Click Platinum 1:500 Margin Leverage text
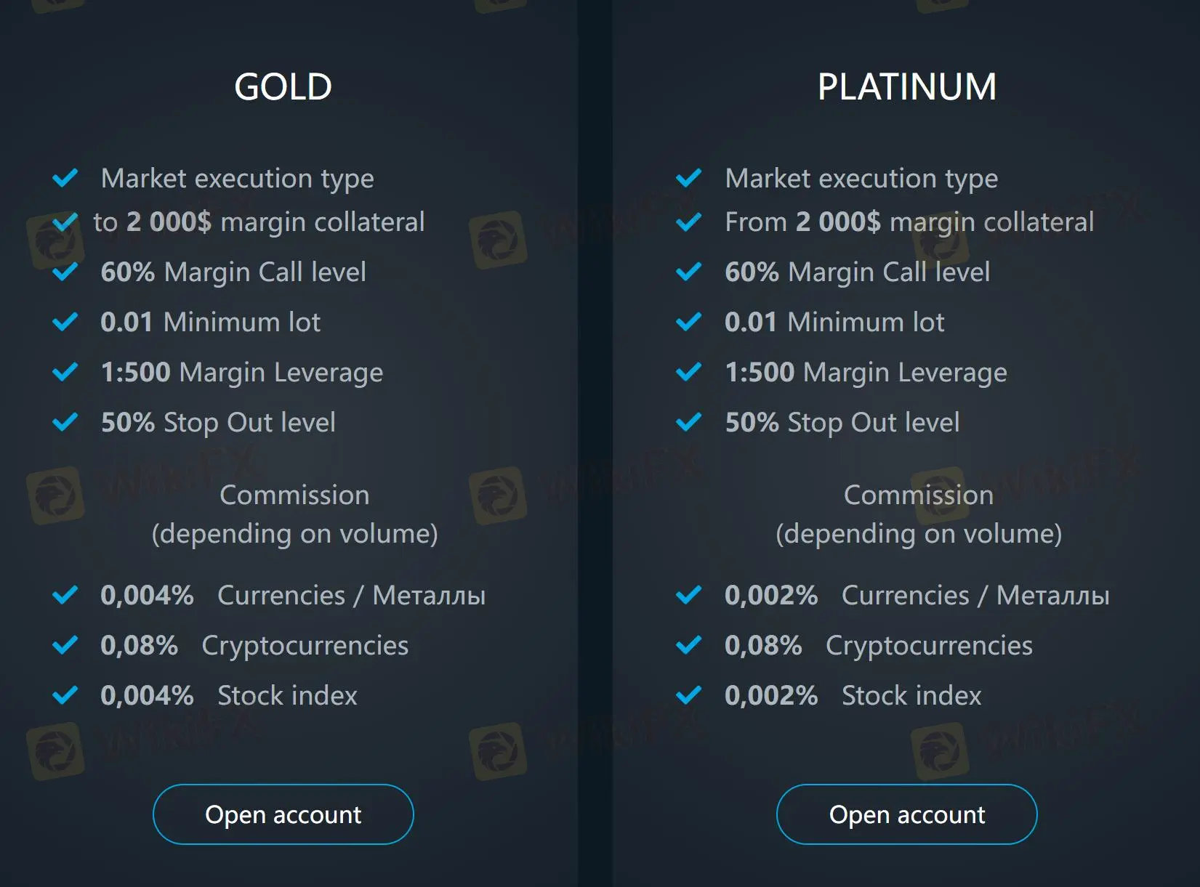Viewport: 1200px width, 887px height. tap(866, 373)
